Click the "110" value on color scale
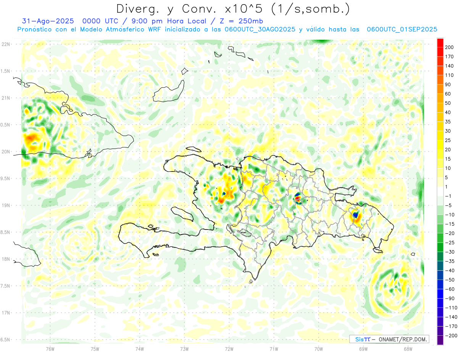 449,75
